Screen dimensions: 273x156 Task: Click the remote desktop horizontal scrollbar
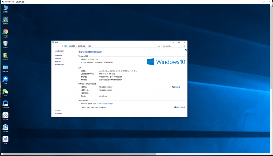(79, 154)
